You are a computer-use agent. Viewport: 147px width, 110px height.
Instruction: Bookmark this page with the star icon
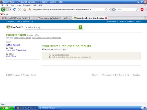point(106,9)
